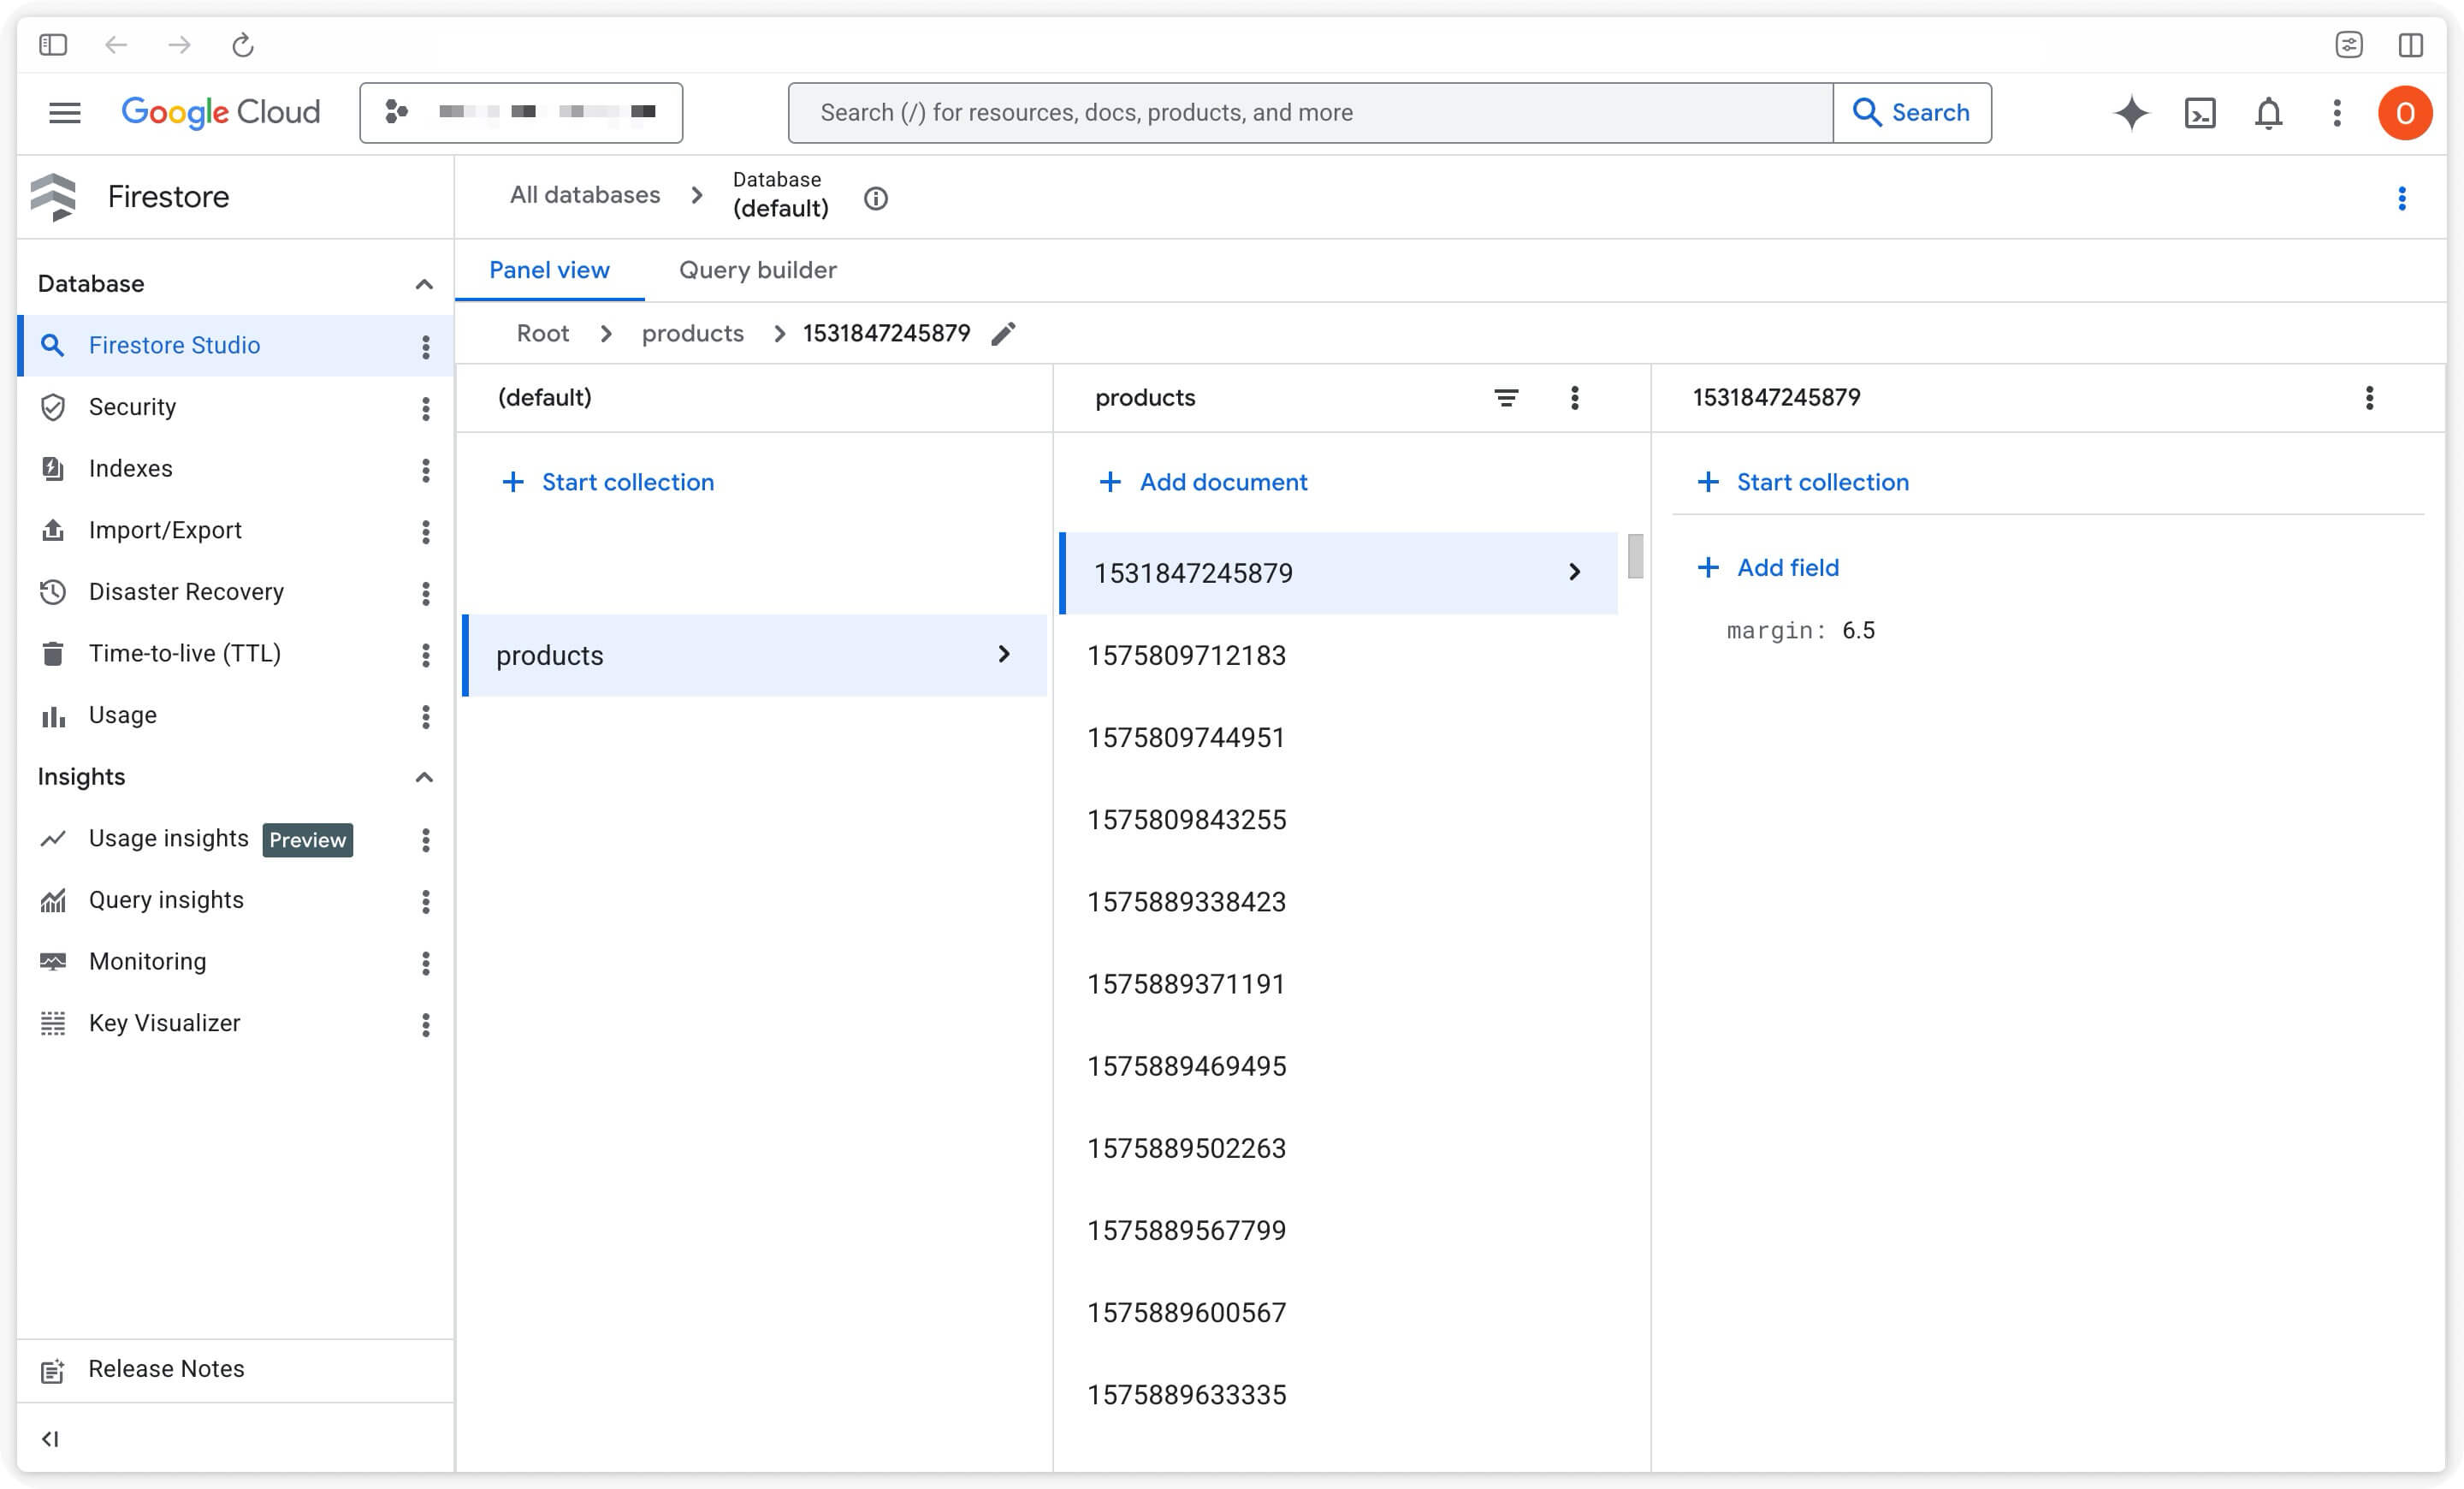
Task: Toggle the browser sidebar icon
Action: pyautogui.click(x=53, y=45)
